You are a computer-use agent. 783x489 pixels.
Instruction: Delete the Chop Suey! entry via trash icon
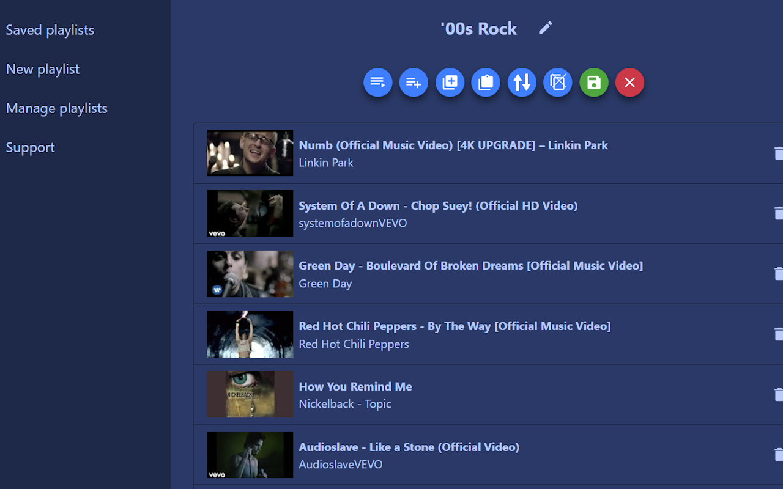coord(778,213)
